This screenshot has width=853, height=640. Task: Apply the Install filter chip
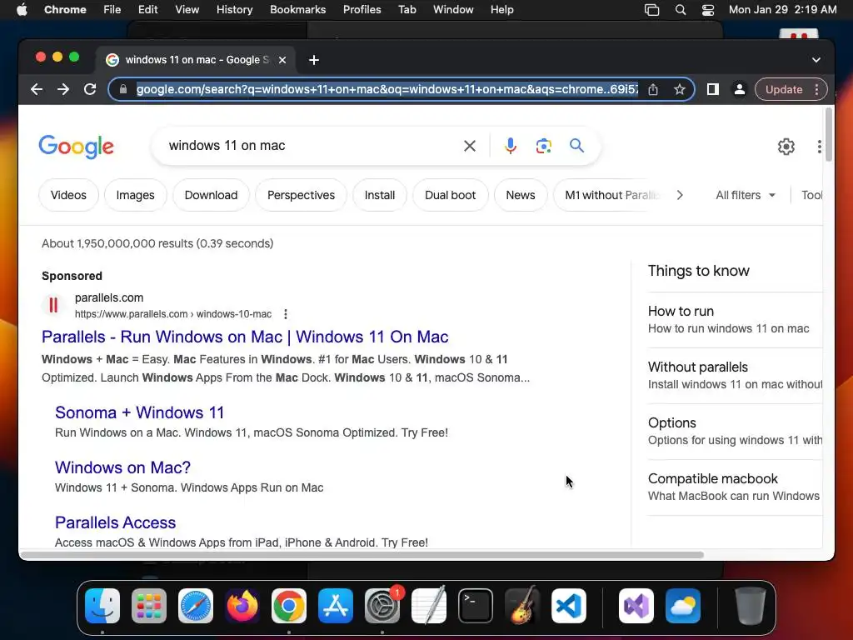[380, 195]
